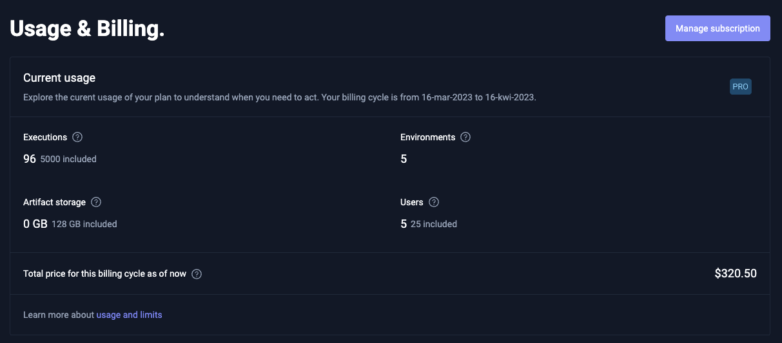Click the 128 GB included text

pyautogui.click(x=84, y=224)
